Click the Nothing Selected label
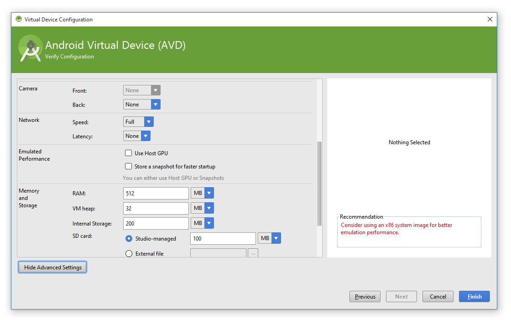This screenshot has width=511, height=320. 409,142
